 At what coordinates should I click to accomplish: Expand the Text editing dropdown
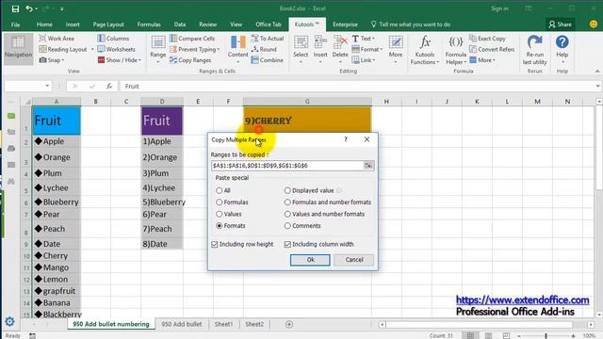[373, 39]
